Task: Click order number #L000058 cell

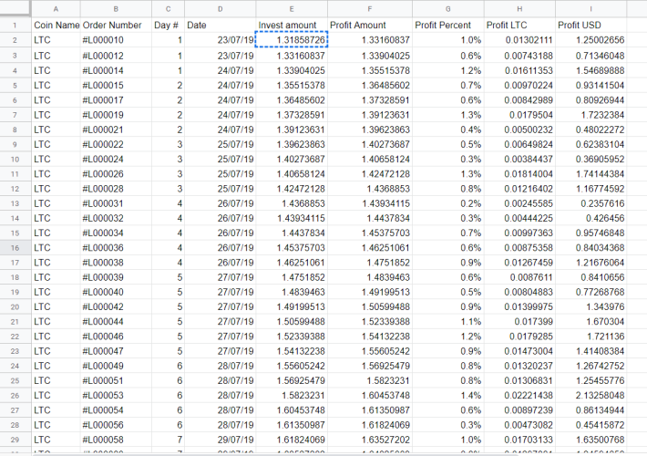Action: (x=116, y=440)
